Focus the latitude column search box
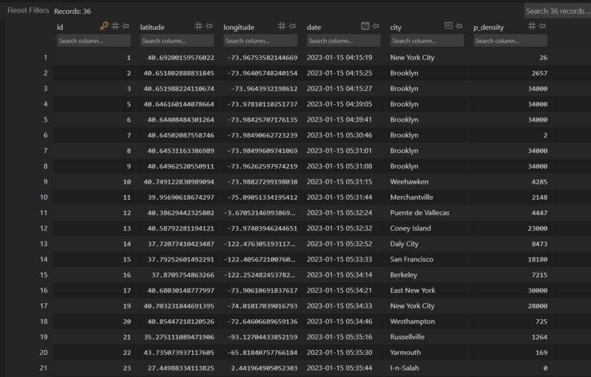The width and height of the screenshot is (591, 377). pyautogui.click(x=177, y=41)
